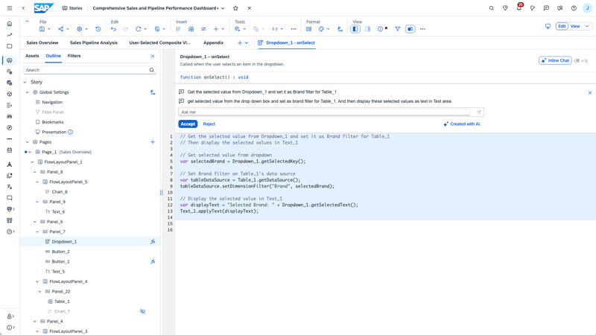
Task: Collapse Panel_7 in outline
Action: pyautogui.click(x=37, y=232)
